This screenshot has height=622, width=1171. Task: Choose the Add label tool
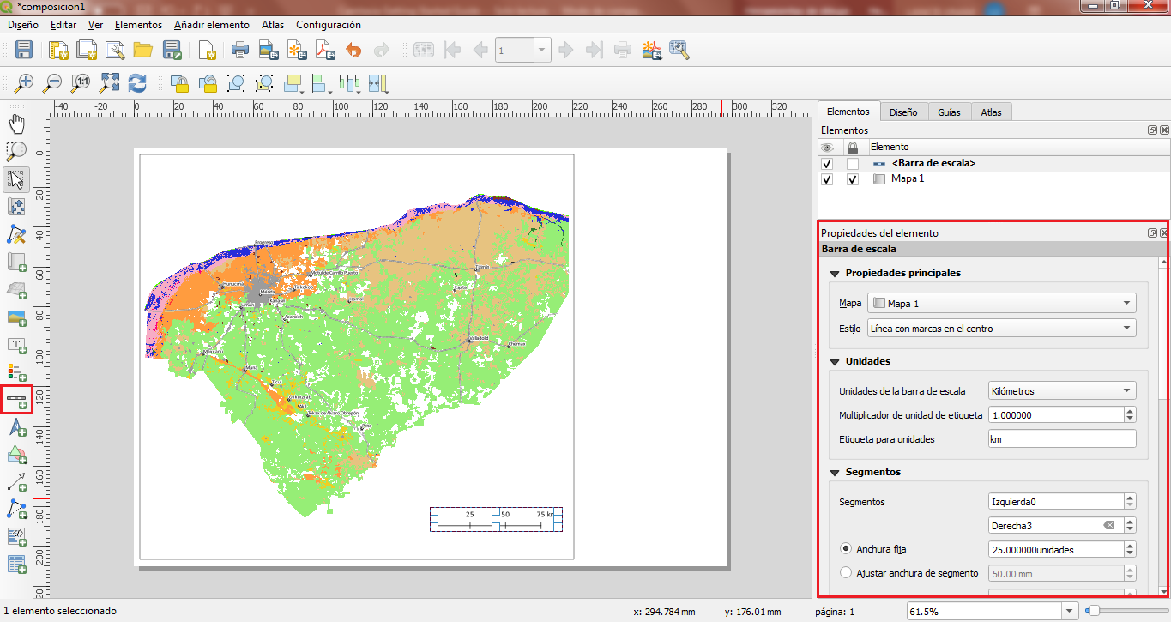point(16,345)
